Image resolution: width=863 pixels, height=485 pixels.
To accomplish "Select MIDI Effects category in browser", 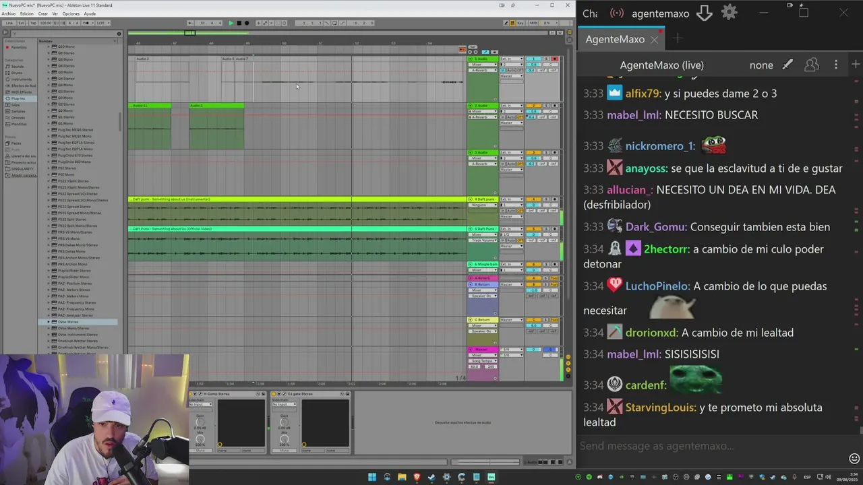I will [x=21, y=92].
